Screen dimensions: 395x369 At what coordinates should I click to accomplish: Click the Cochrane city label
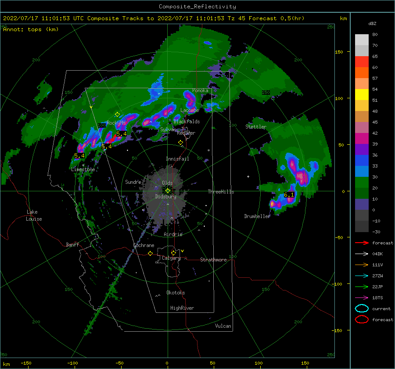coord(144,245)
